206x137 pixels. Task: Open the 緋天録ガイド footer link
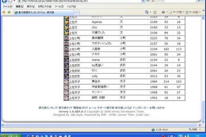tap(66, 108)
